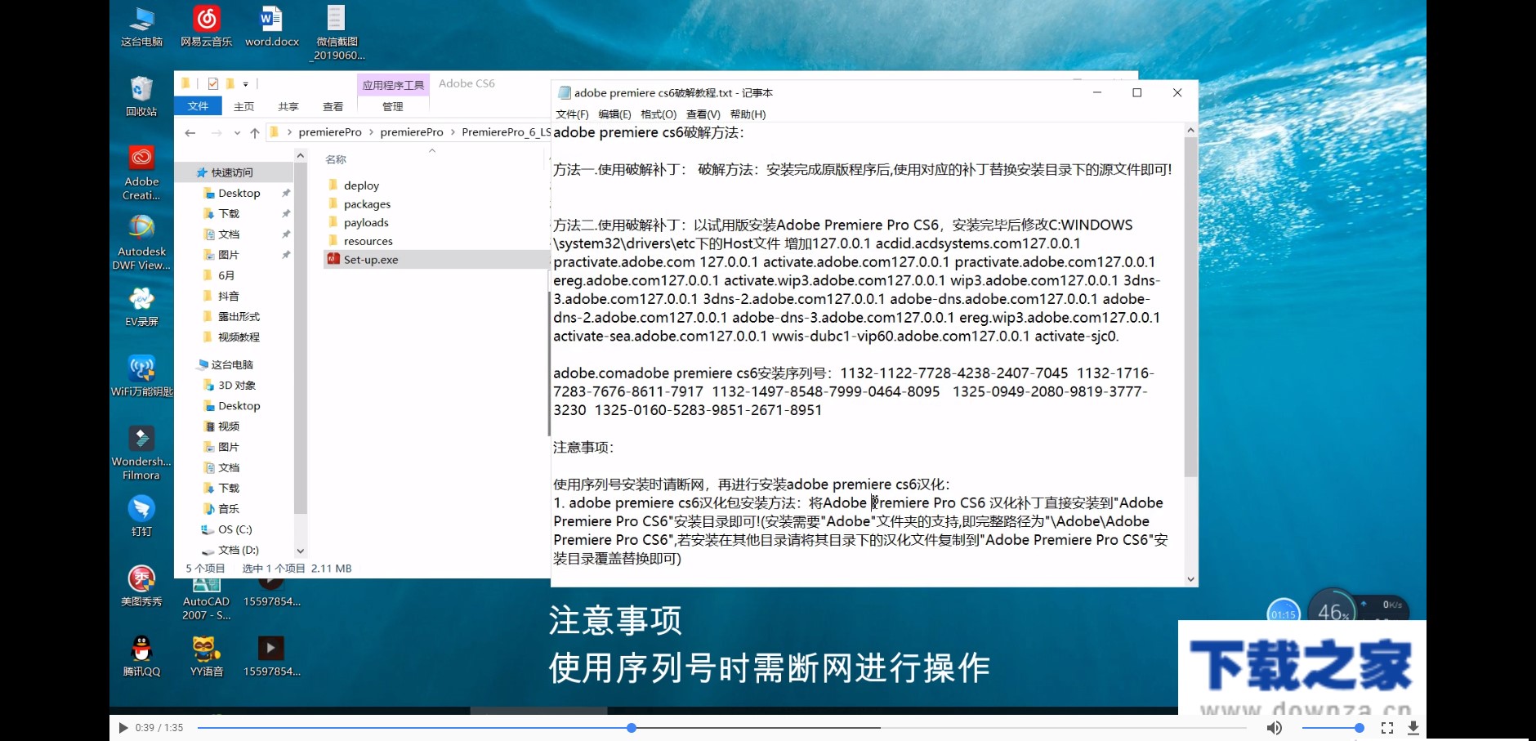Switch to the 共享 ribbon tab
The width and height of the screenshot is (1536, 741).
pos(288,106)
